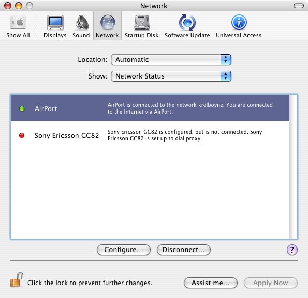The height and width of the screenshot is (298, 308).
Task: Click the network list vertical scrollbar
Action: (294, 167)
